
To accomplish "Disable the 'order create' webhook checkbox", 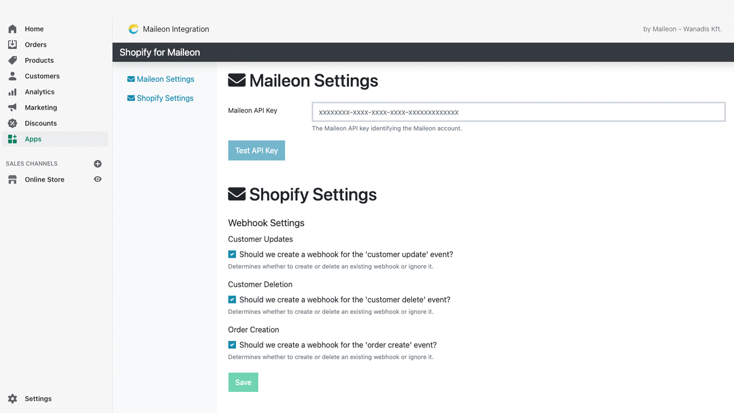I will pos(232,345).
